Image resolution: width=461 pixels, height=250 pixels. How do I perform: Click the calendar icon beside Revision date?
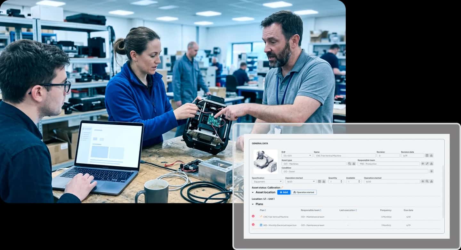coord(427,155)
